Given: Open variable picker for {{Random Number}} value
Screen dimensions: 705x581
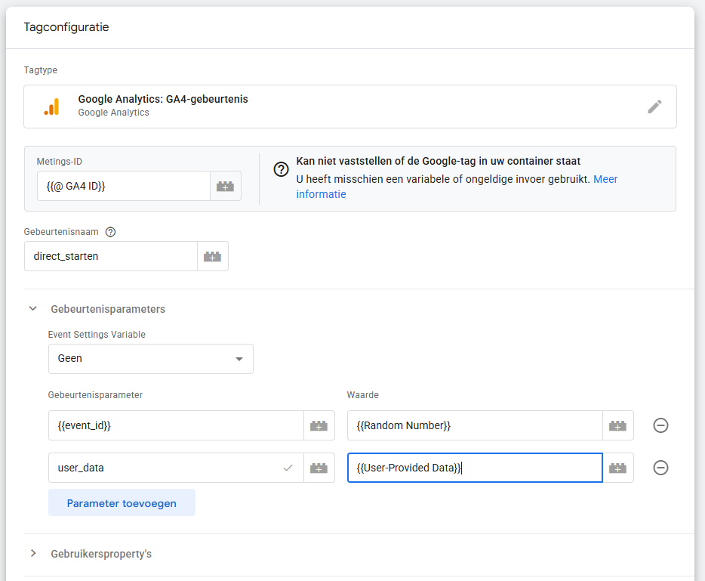Looking at the screenshot, I should pyautogui.click(x=617, y=425).
